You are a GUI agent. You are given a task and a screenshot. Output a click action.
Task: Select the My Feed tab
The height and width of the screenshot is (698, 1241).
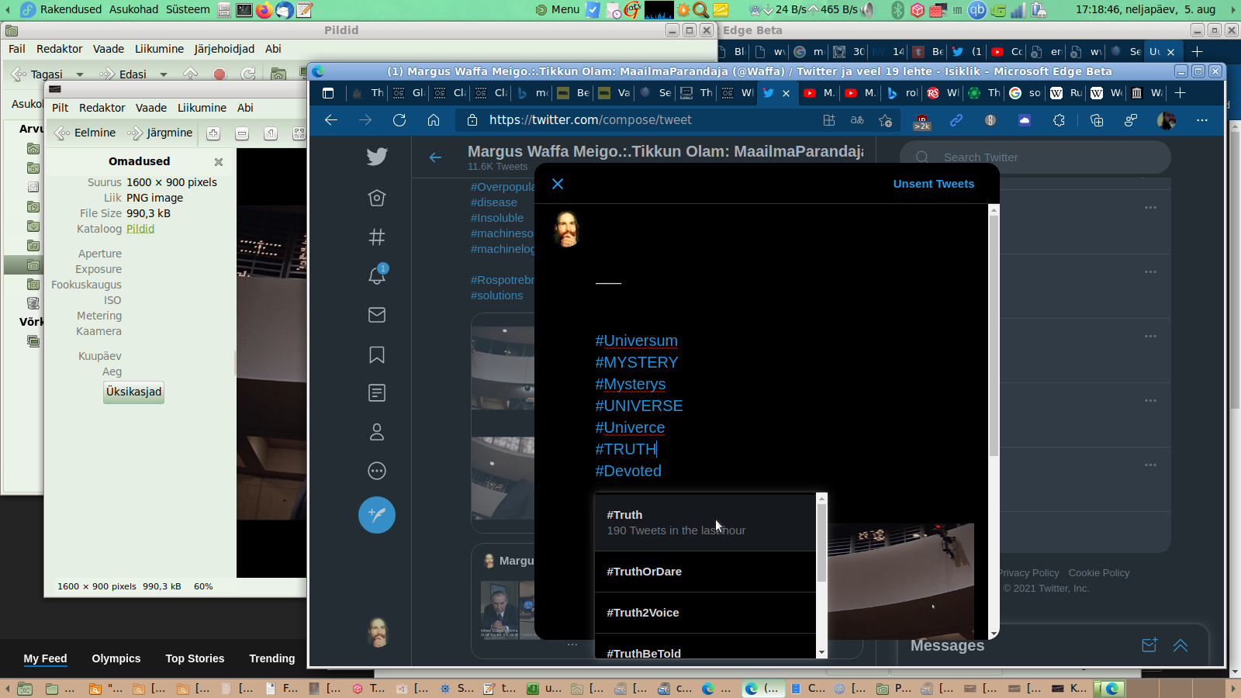coord(45,658)
